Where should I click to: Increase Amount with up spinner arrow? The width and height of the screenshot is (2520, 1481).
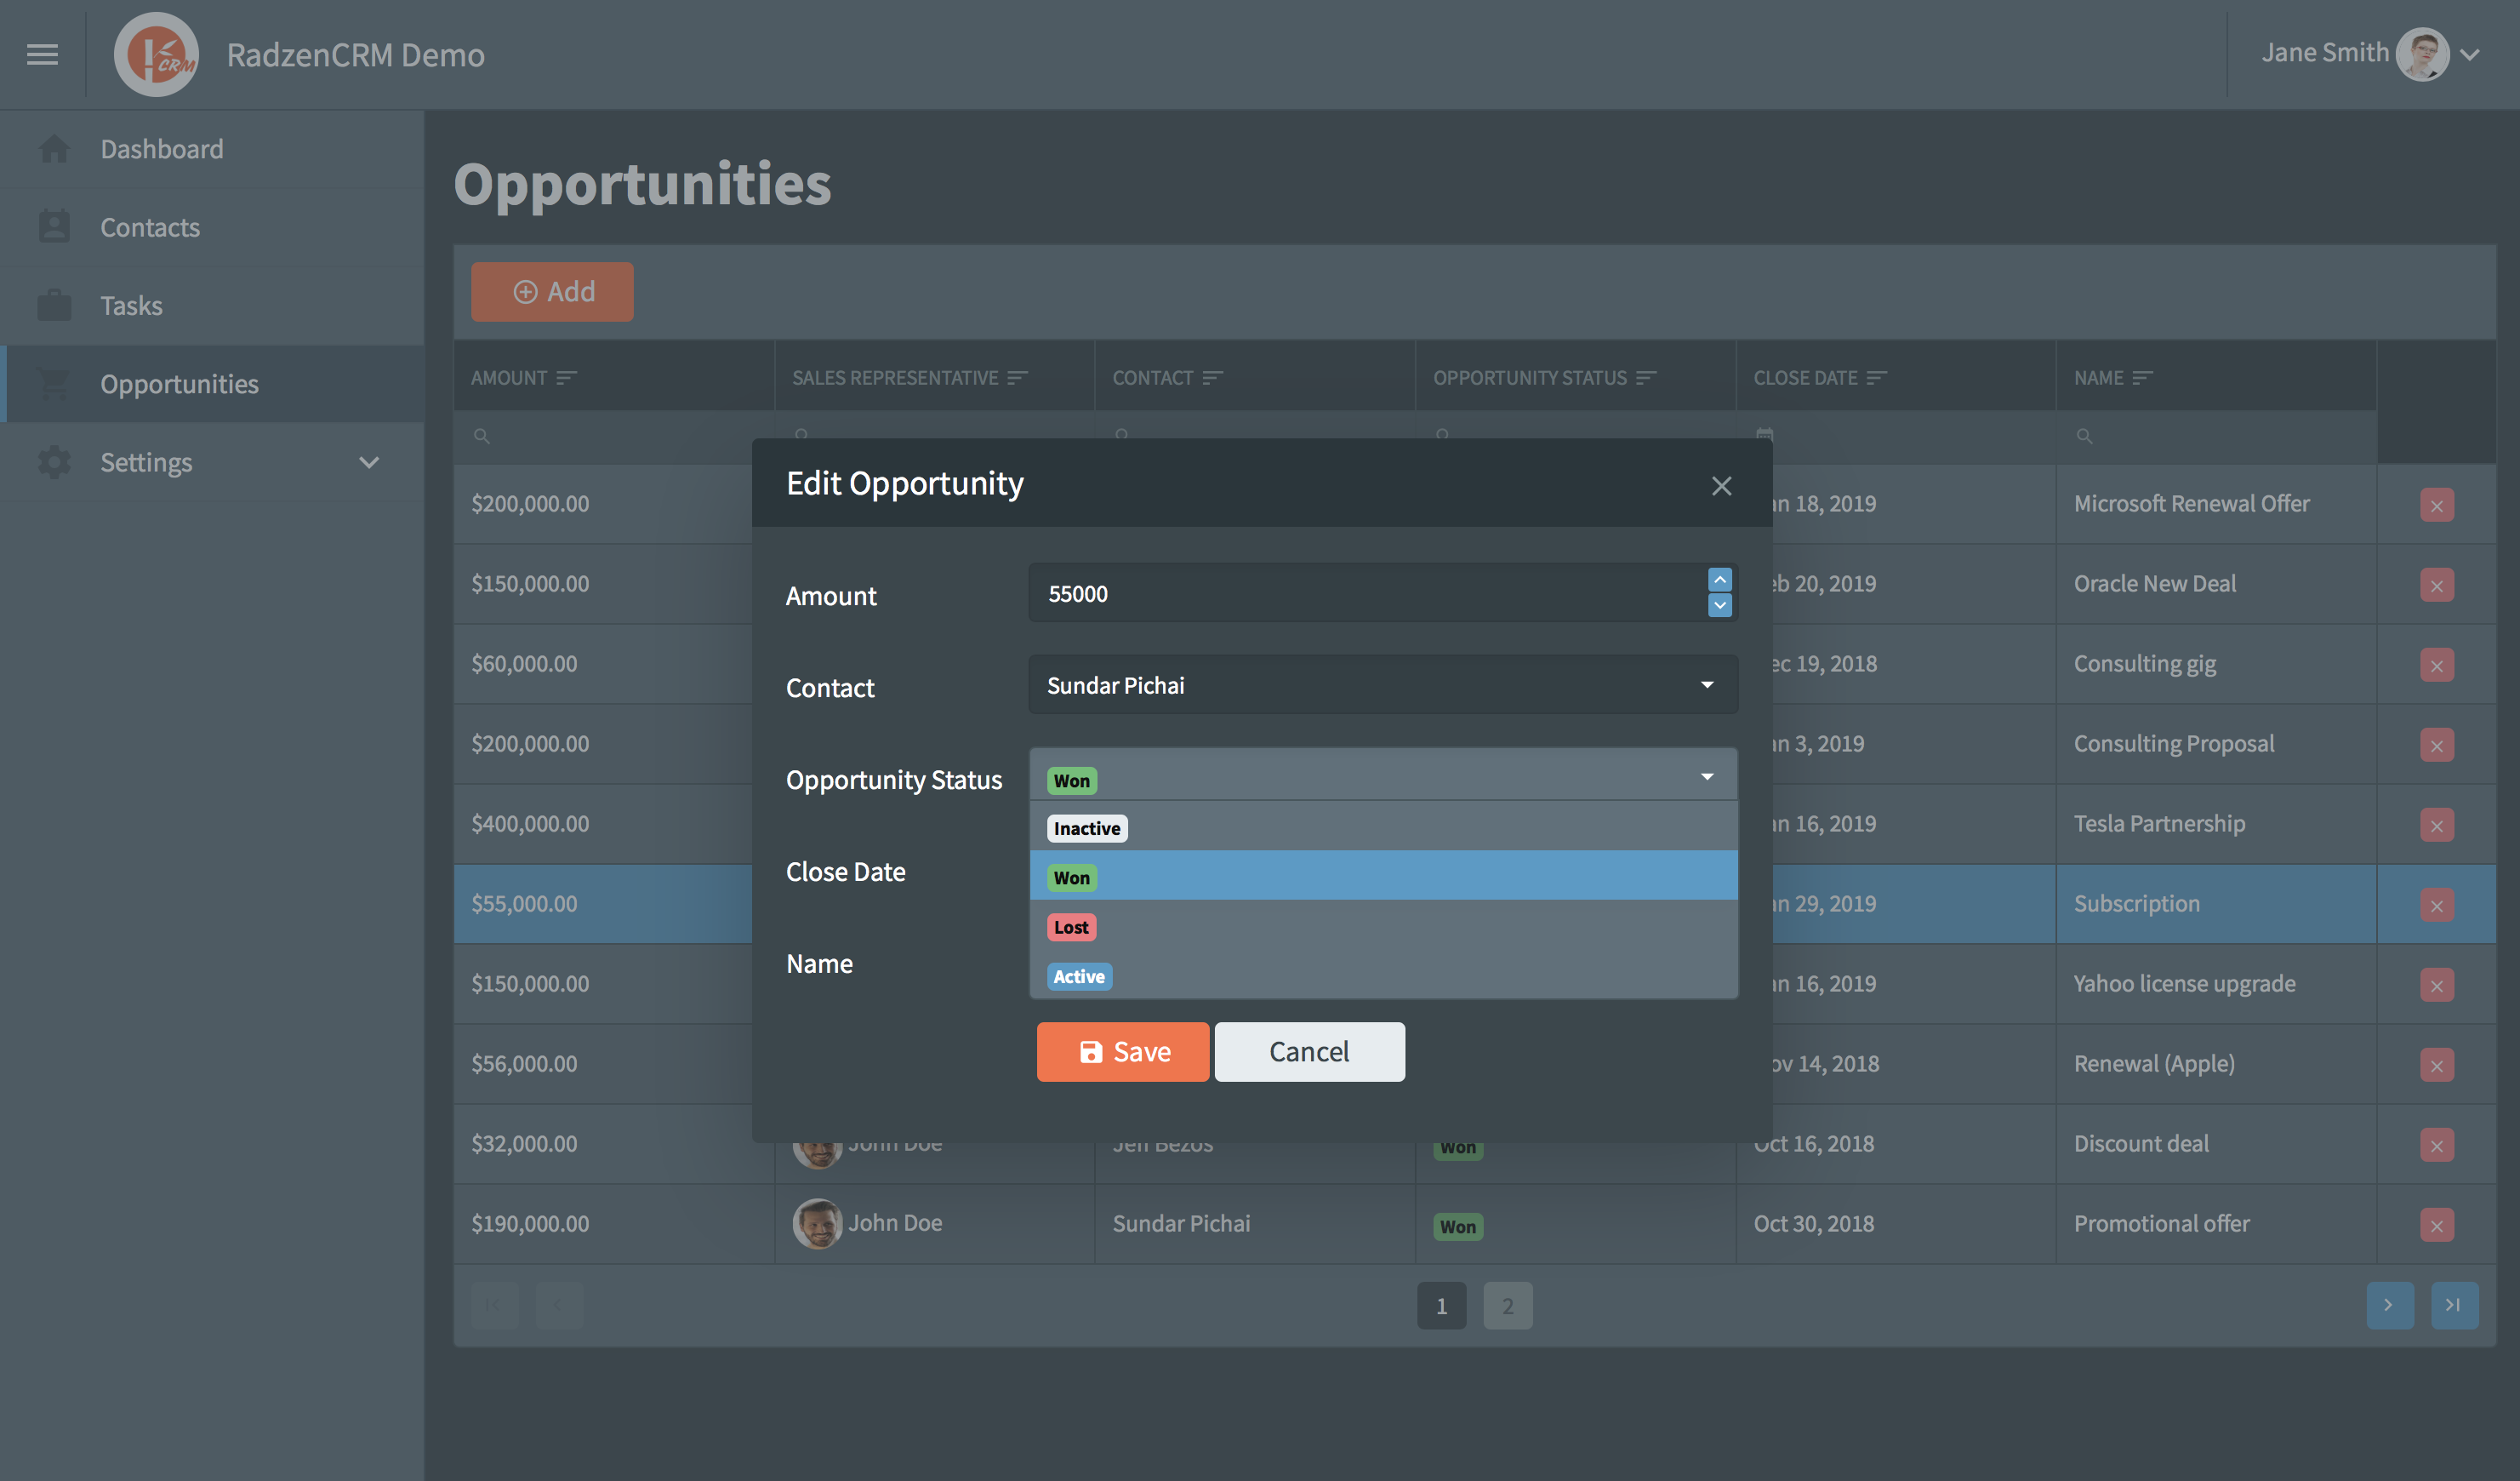[1719, 580]
